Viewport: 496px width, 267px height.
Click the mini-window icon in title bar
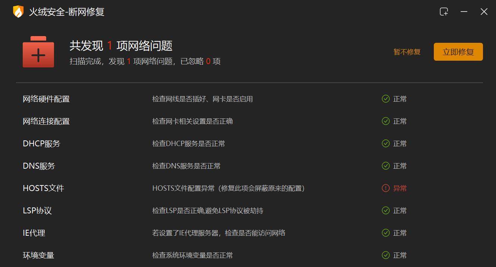point(443,12)
